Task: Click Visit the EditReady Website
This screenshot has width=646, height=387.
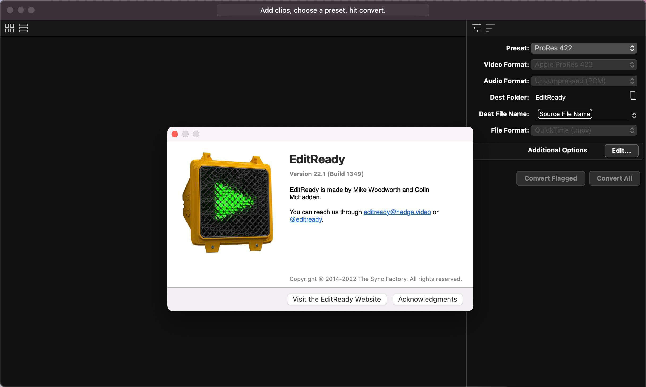Action: 337,300
